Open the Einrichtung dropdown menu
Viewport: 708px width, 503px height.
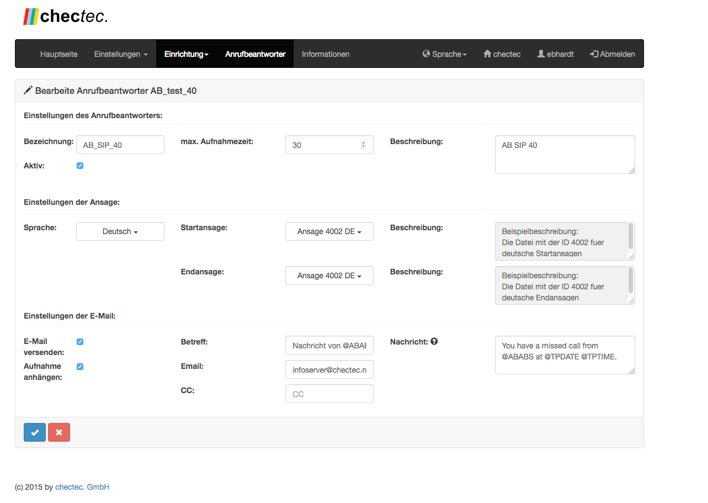point(187,54)
